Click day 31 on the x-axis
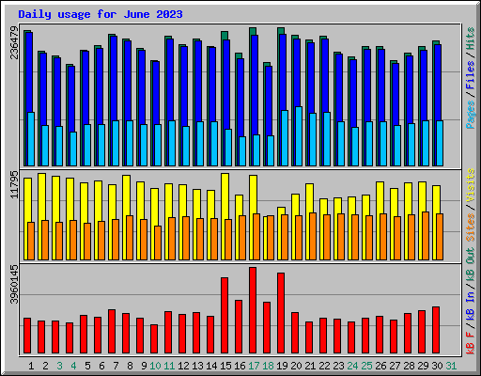Screen dimensions: 481x376 451,366
